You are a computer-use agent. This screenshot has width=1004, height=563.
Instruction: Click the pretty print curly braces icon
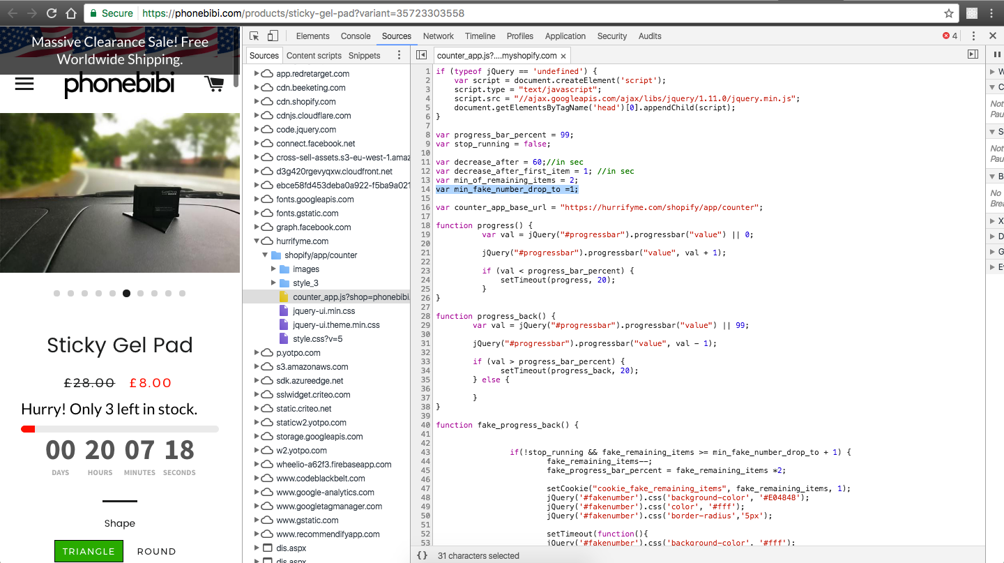point(422,555)
